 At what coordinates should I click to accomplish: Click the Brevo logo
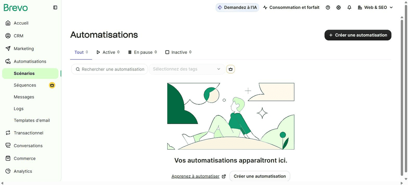(16, 7)
